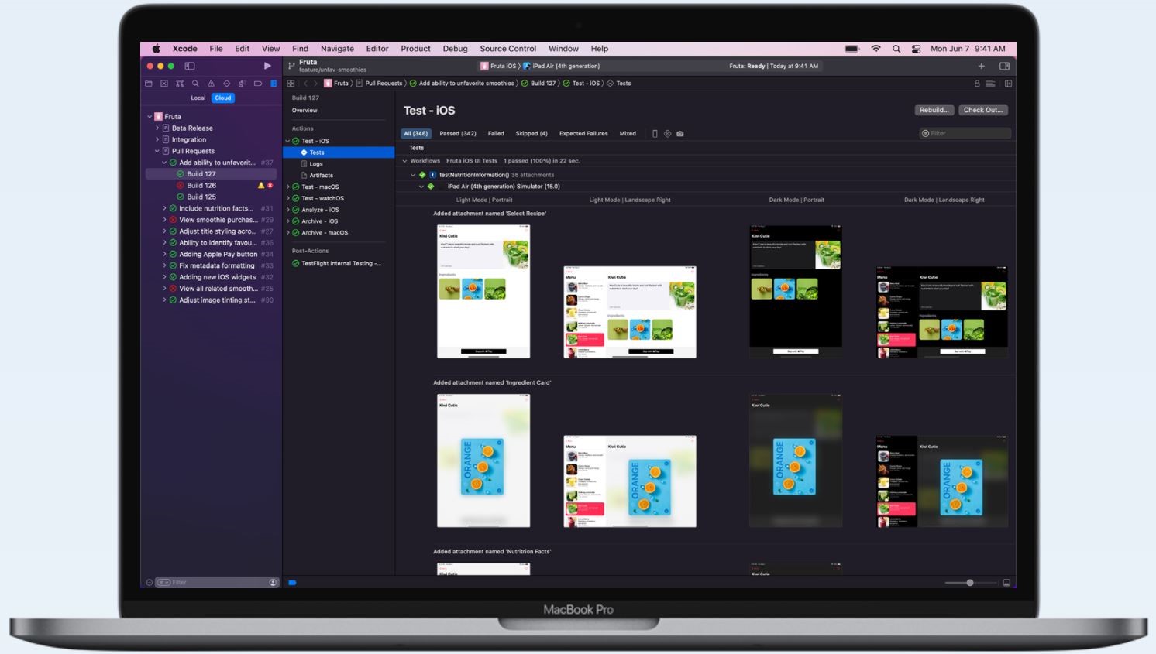
Task: Select the iPad Air (4th generation) run destination
Action: [x=562, y=66]
